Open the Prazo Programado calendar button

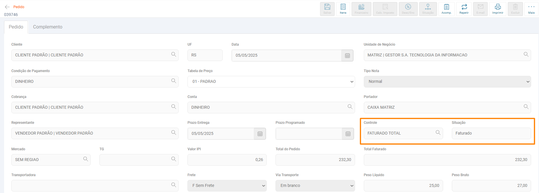[348, 134]
